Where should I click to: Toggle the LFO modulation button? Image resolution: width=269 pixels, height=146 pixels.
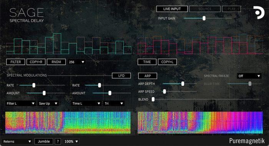tap(121, 75)
